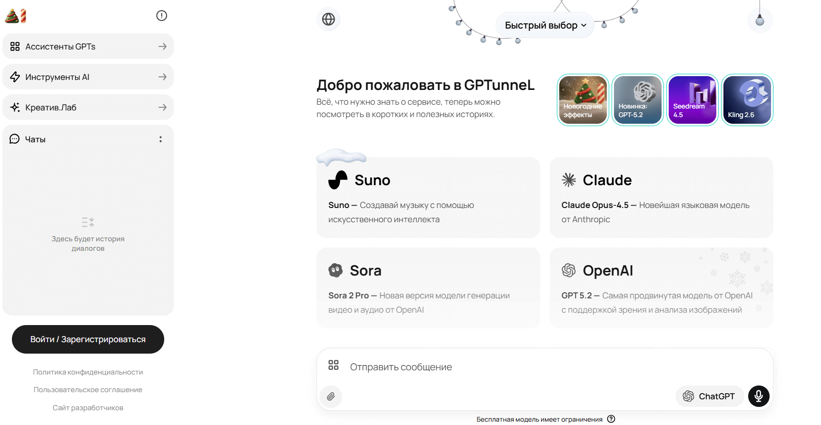821x425 pixels.
Task: Click the info circle icon in sidebar
Action: point(162,16)
